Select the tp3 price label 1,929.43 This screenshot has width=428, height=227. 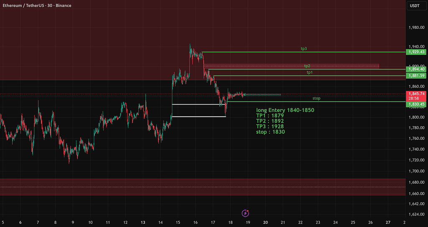[x=416, y=52]
